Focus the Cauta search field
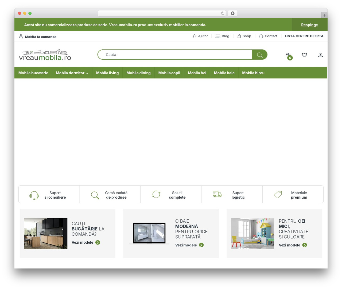342x289 pixels. pyautogui.click(x=175, y=55)
